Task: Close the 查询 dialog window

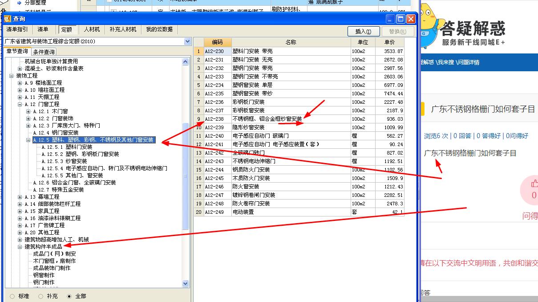Action: coord(411,19)
